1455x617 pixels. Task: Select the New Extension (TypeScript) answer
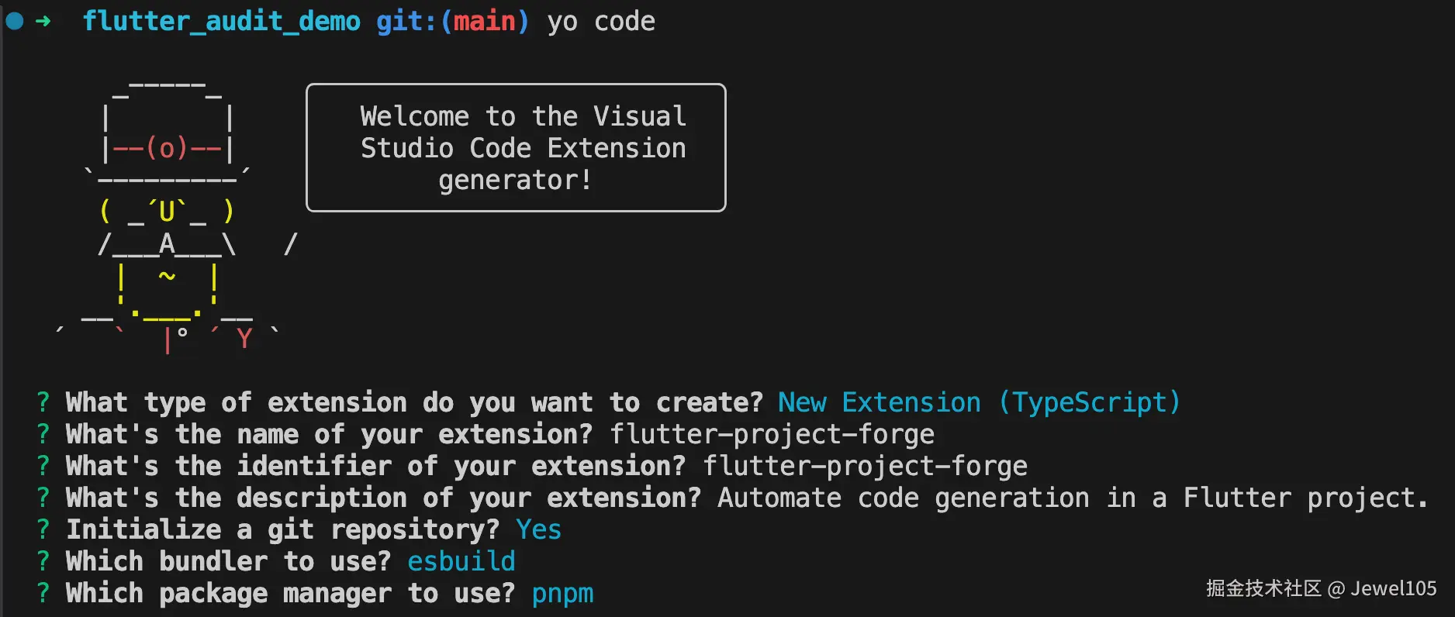pyautogui.click(x=980, y=402)
